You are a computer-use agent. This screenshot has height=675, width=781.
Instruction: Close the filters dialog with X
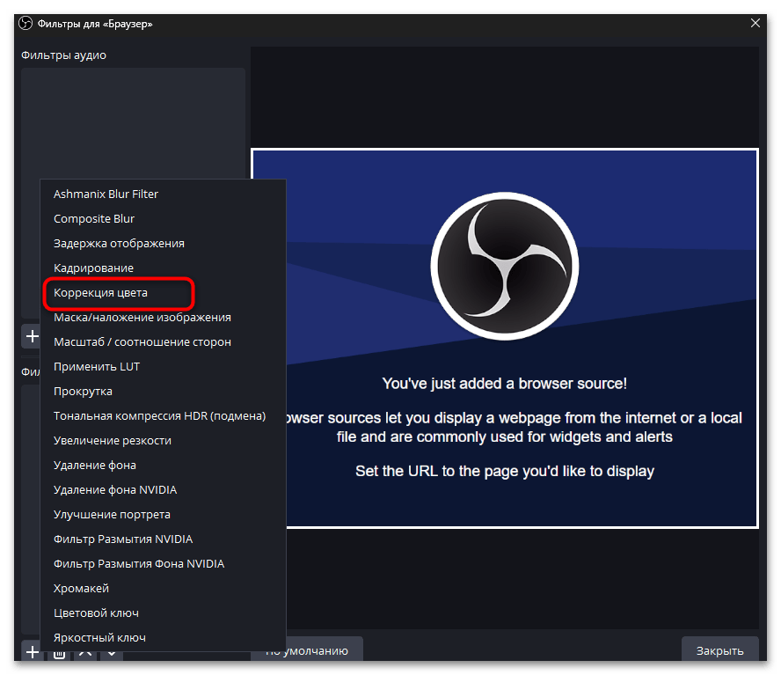(x=755, y=24)
